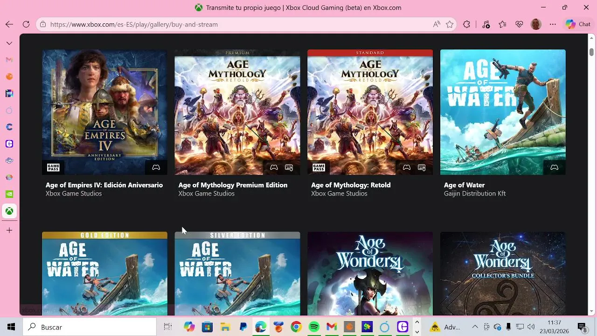Open Age of Empires IV cover art
The width and height of the screenshot is (597, 336).
pos(104,112)
